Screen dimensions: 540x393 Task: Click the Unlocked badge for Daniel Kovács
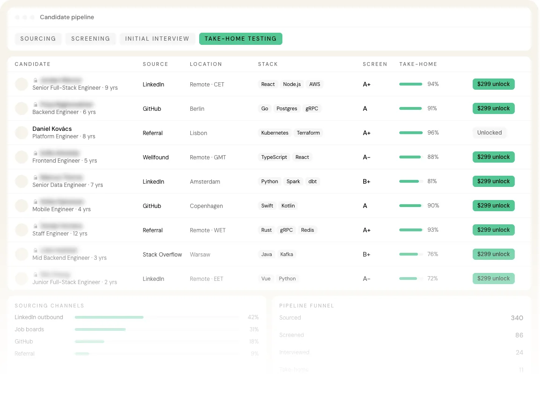(x=489, y=133)
